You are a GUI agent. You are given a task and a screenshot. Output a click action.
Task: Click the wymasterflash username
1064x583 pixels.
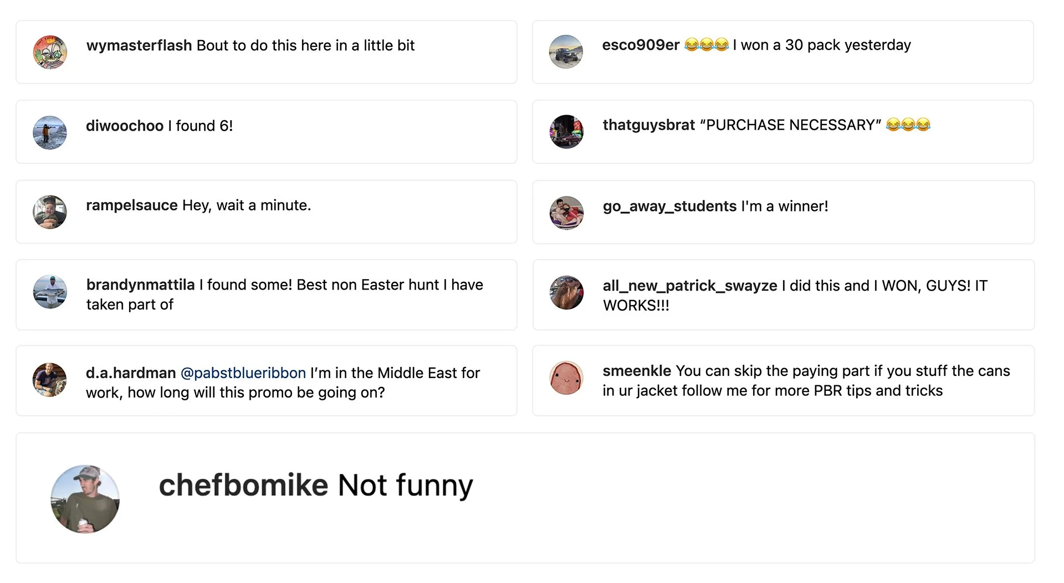point(139,45)
